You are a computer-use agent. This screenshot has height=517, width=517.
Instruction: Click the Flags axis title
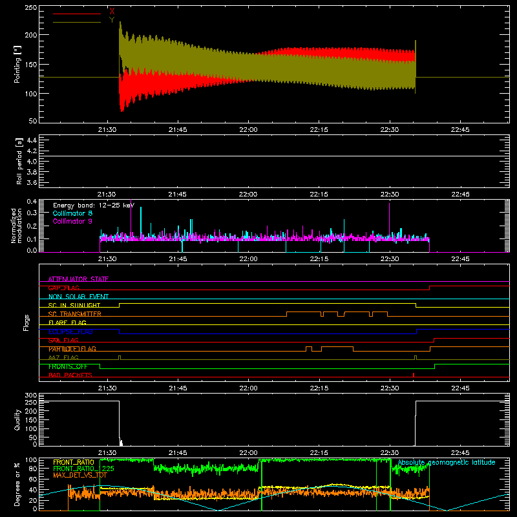[x=26, y=322]
